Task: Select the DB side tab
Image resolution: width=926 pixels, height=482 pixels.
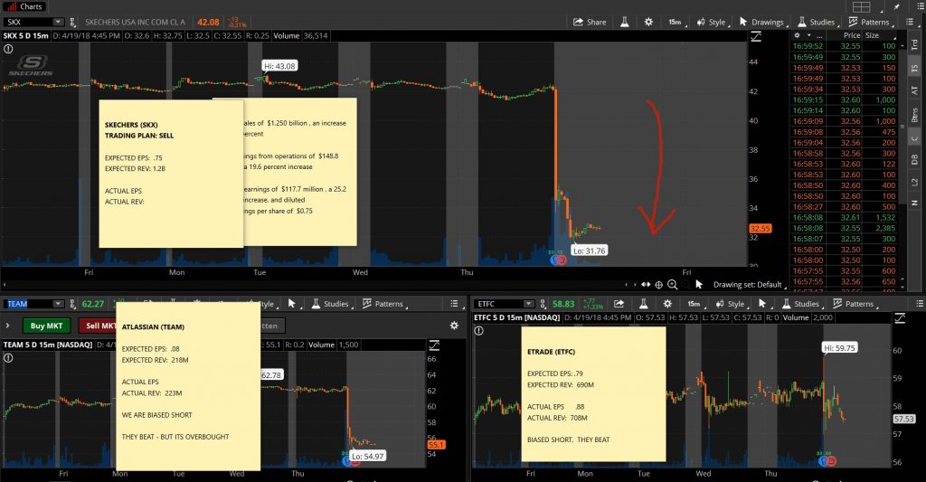Action: [x=914, y=159]
